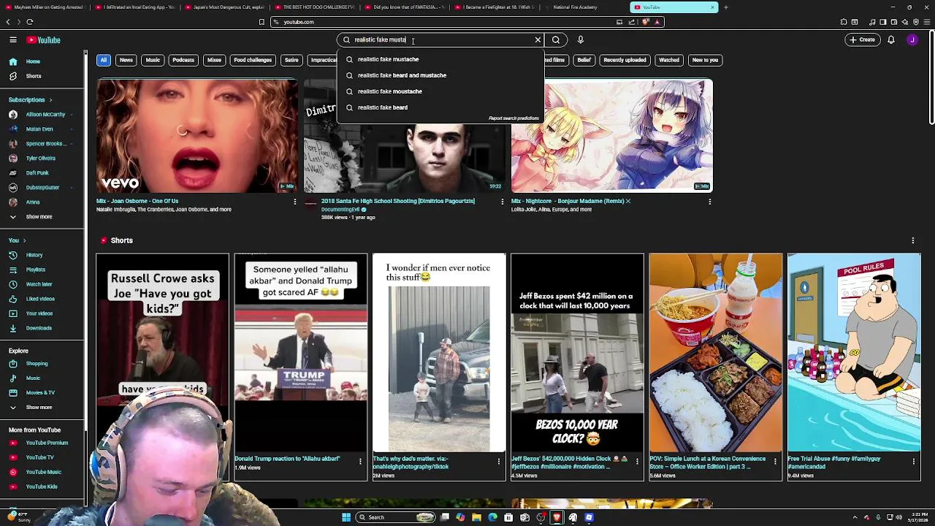
Task: Select the Music filter chip
Action: [x=153, y=60]
